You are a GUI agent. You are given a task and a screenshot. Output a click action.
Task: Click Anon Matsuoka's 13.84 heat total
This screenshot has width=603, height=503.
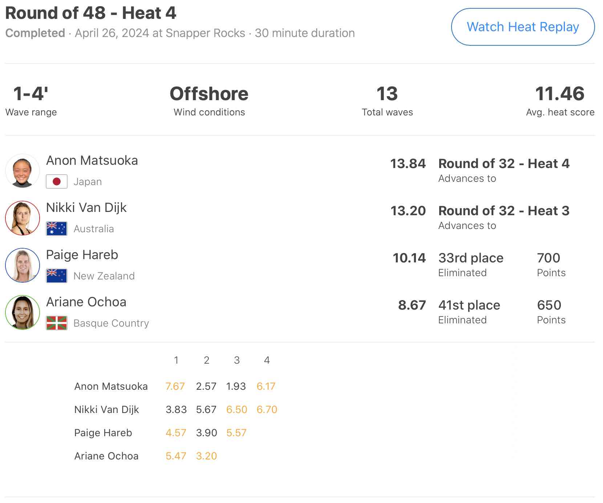[408, 164]
